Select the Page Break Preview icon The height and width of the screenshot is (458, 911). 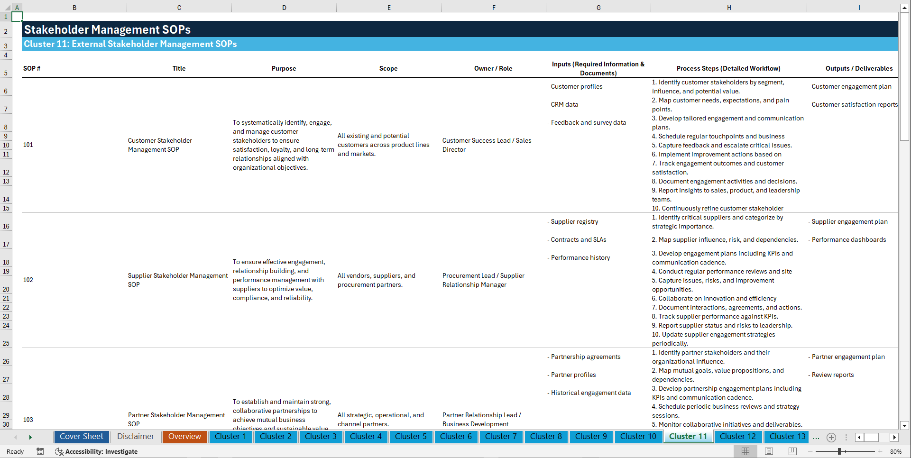click(x=792, y=451)
